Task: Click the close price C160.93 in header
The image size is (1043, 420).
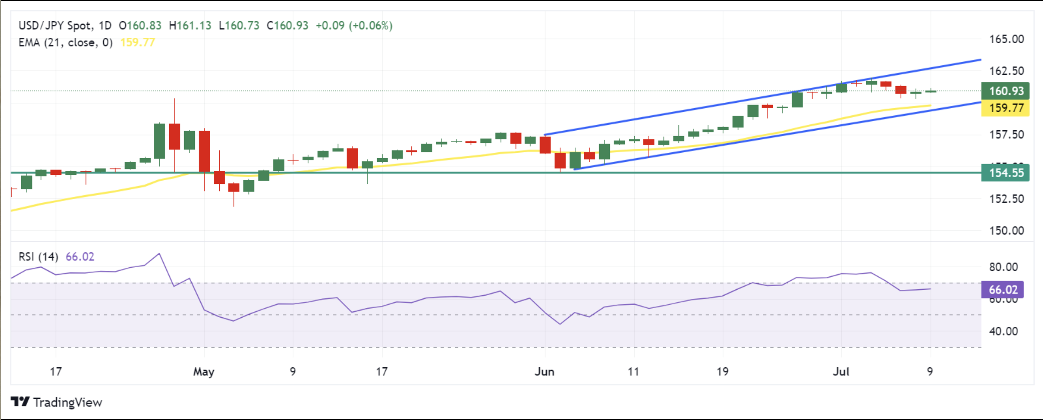Action: tap(287, 25)
